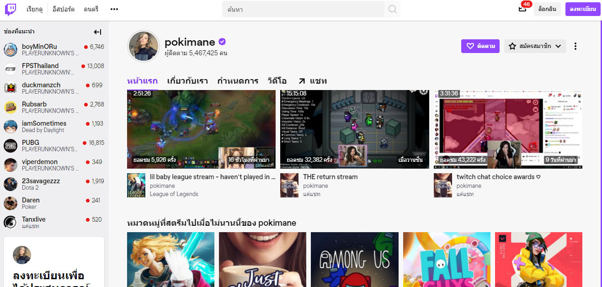Open the อีสปอร์ต esports menu item

pyautogui.click(x=63, y=9)
